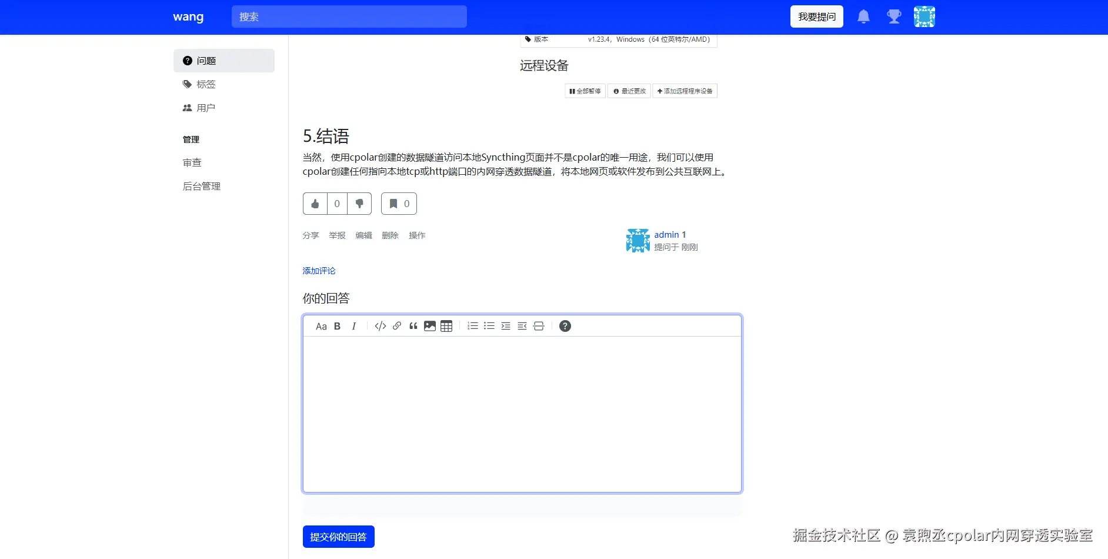Viewport: 1108px width, 559px height.
Task: Toggle italic text formatting
Action: (354, 325)
